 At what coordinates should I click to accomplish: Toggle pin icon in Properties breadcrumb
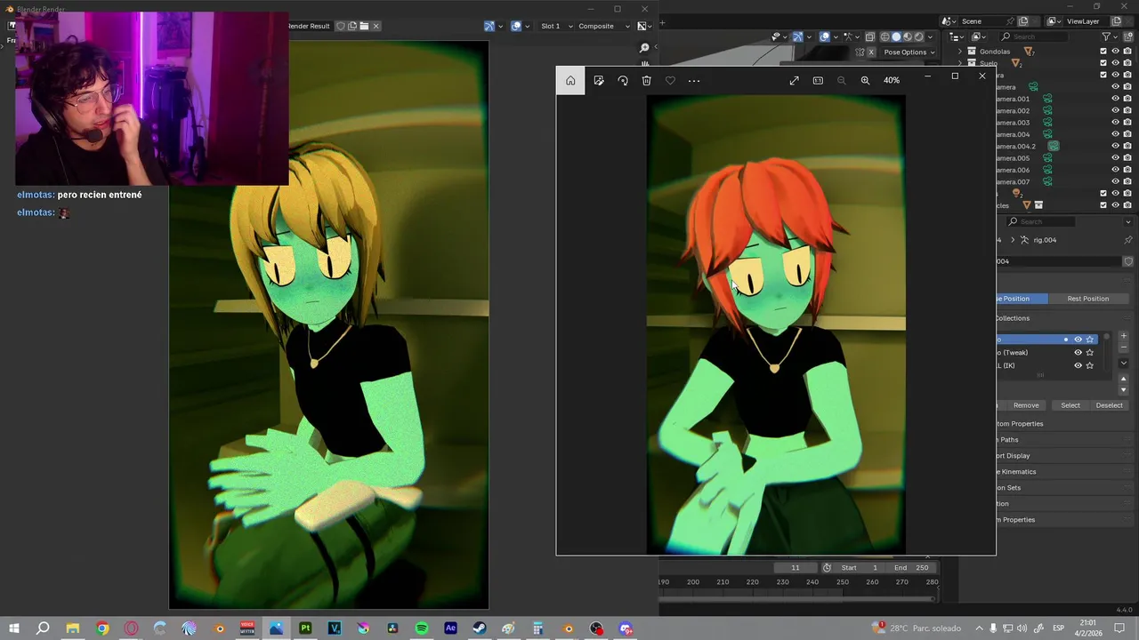(1128, 240)
